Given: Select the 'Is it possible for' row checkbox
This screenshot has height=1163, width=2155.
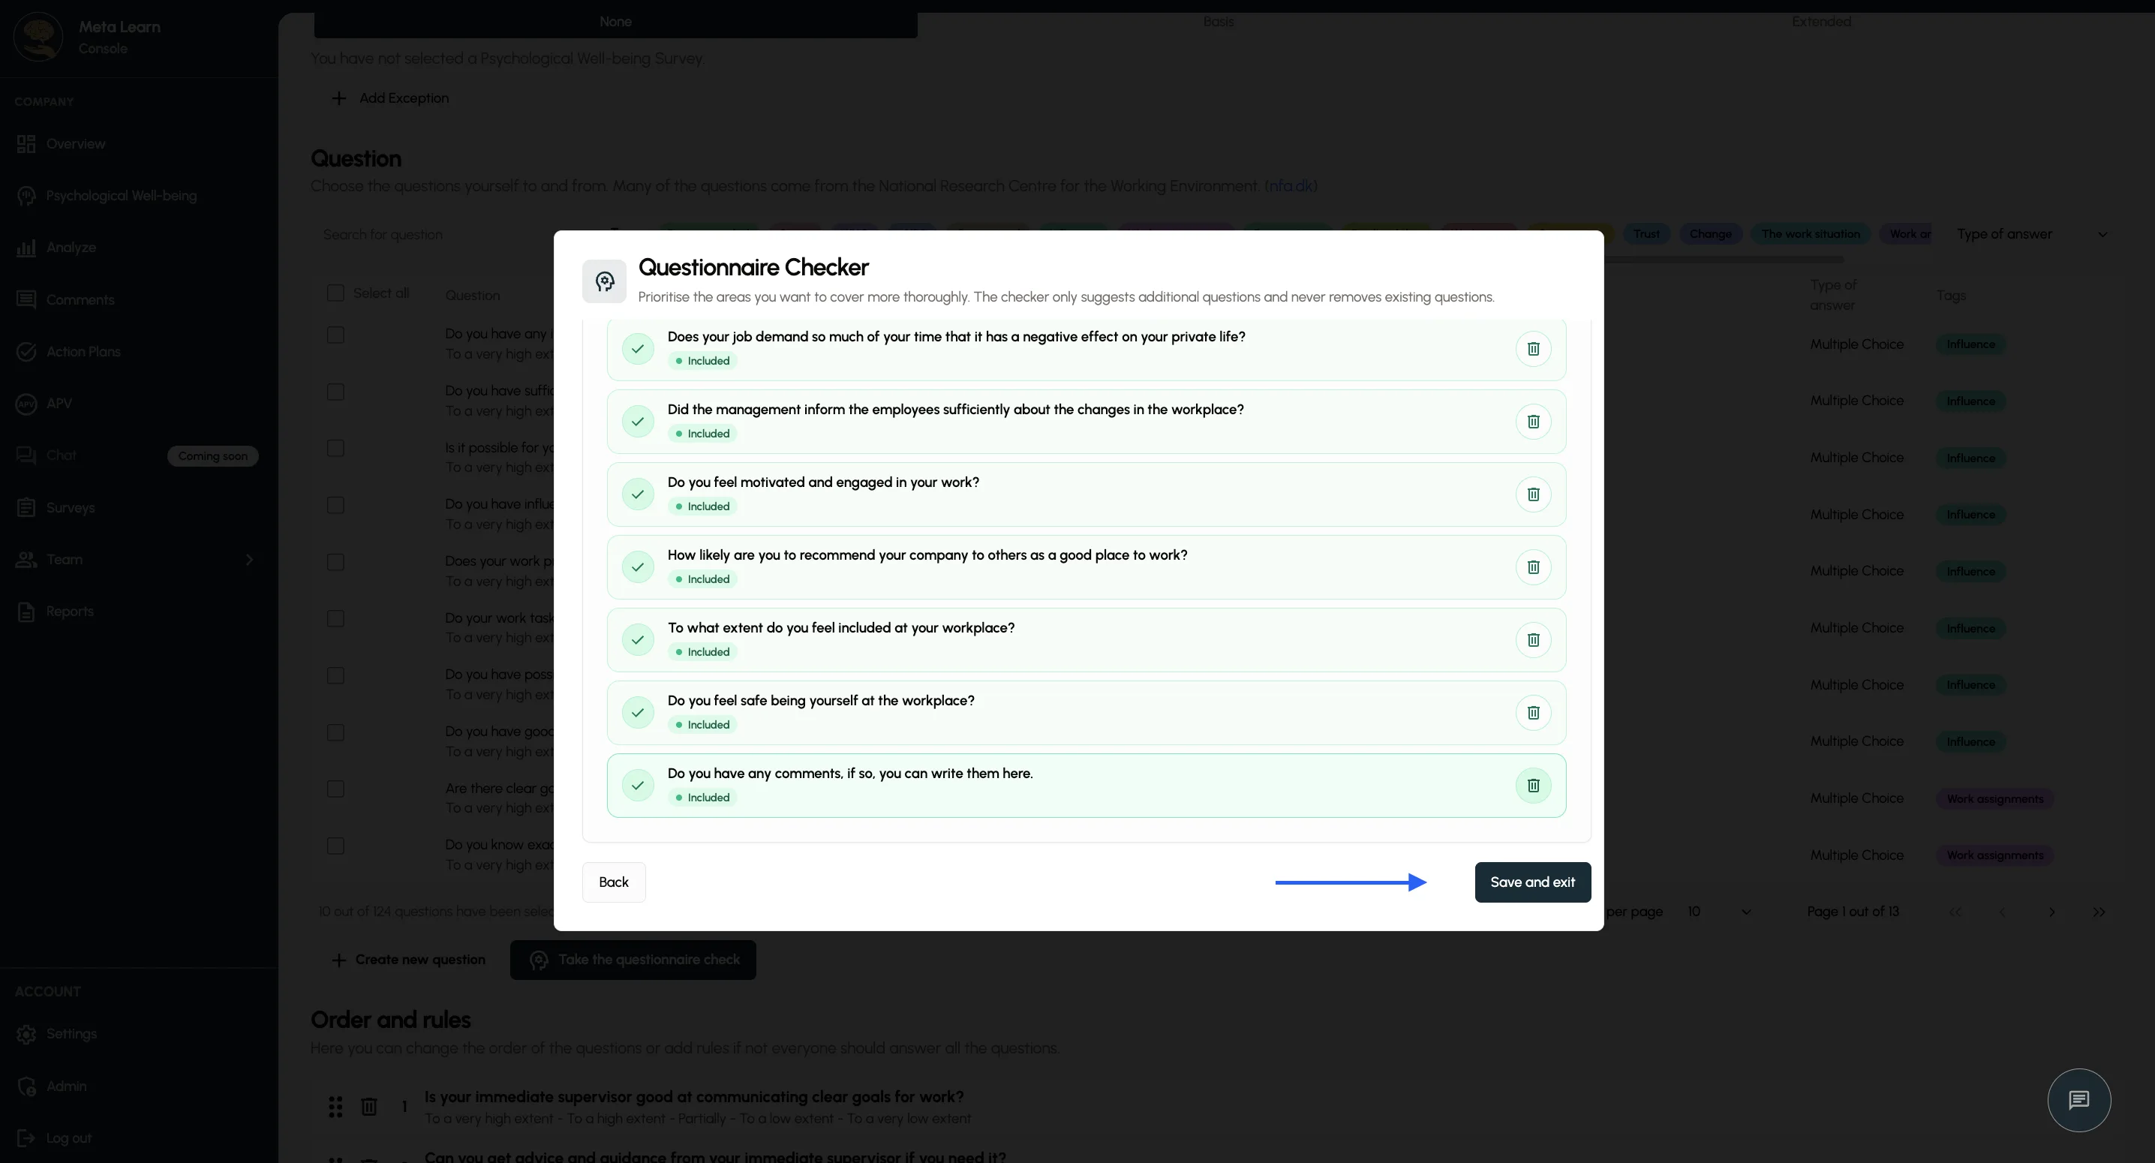Looking at the screenshot, I should pyautogui.click(x=335, y=449).
